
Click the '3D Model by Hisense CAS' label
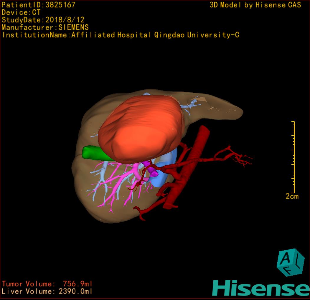coord(255,5)
